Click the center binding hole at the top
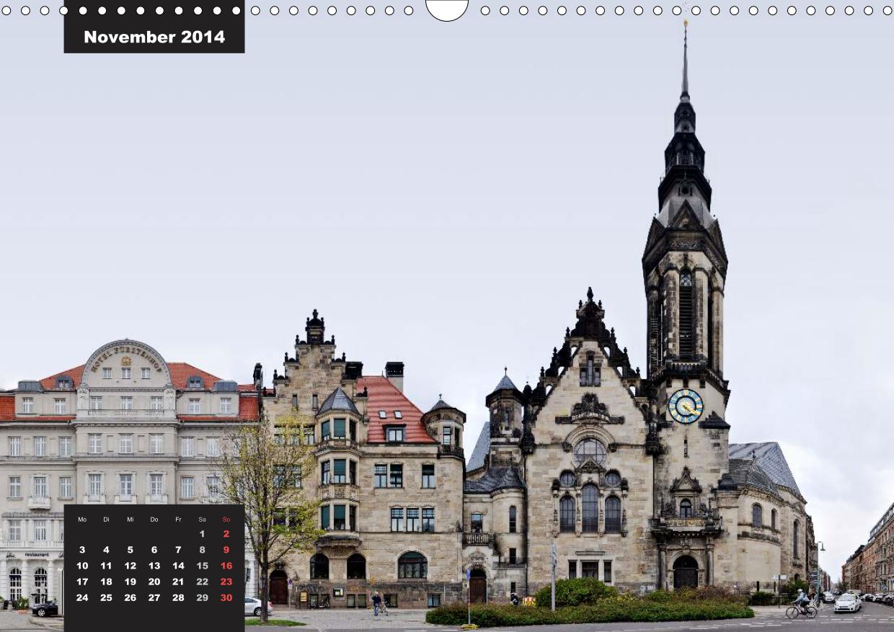894x632 pixels. (x=447, y=7)
